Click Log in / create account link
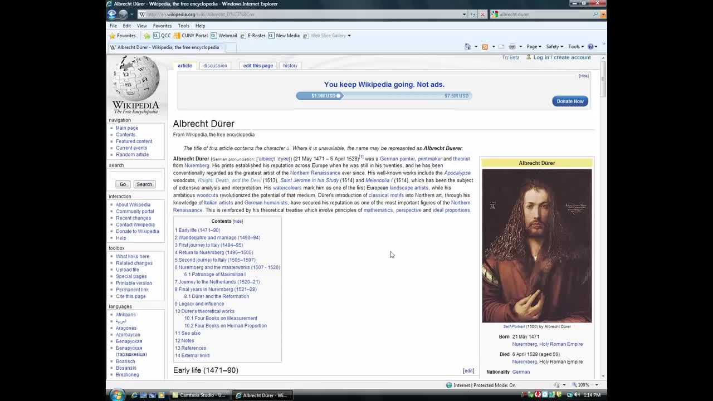This screenshot has width=713, height=401. [x=561, y=57]
